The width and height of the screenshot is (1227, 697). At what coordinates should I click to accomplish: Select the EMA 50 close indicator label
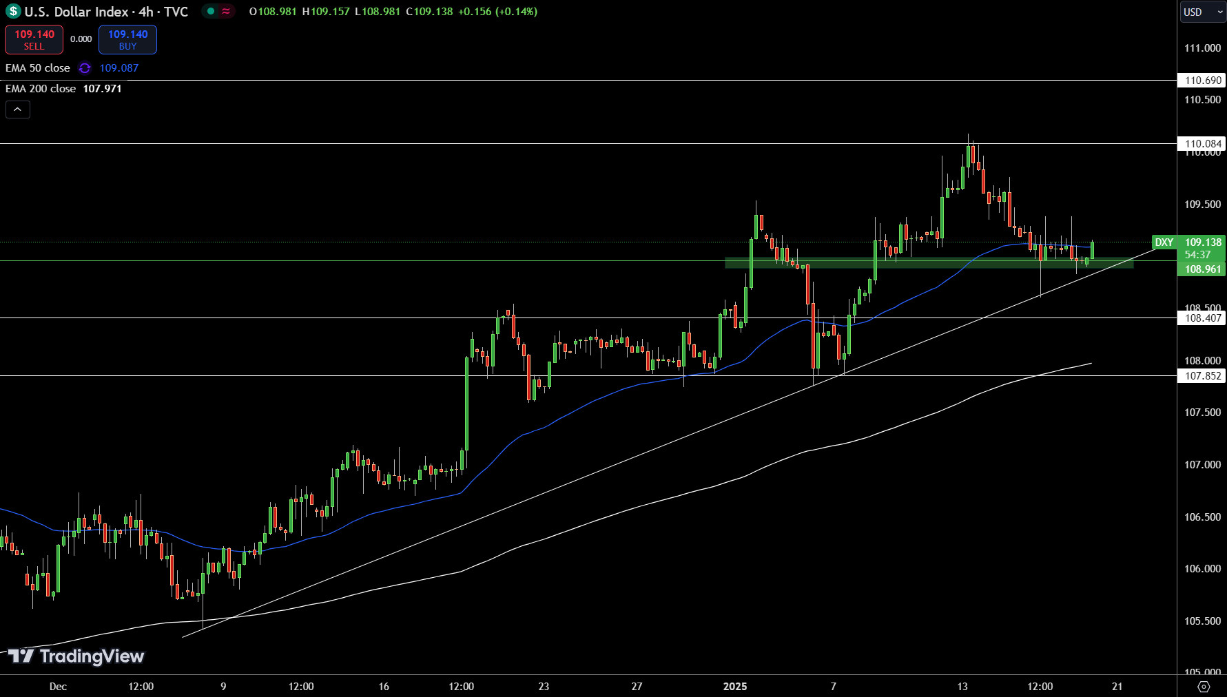[x=38, y=68]
